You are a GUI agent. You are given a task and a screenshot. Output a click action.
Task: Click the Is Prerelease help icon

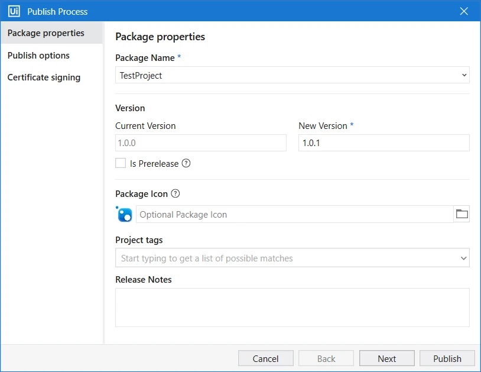[x=186, y=163]
